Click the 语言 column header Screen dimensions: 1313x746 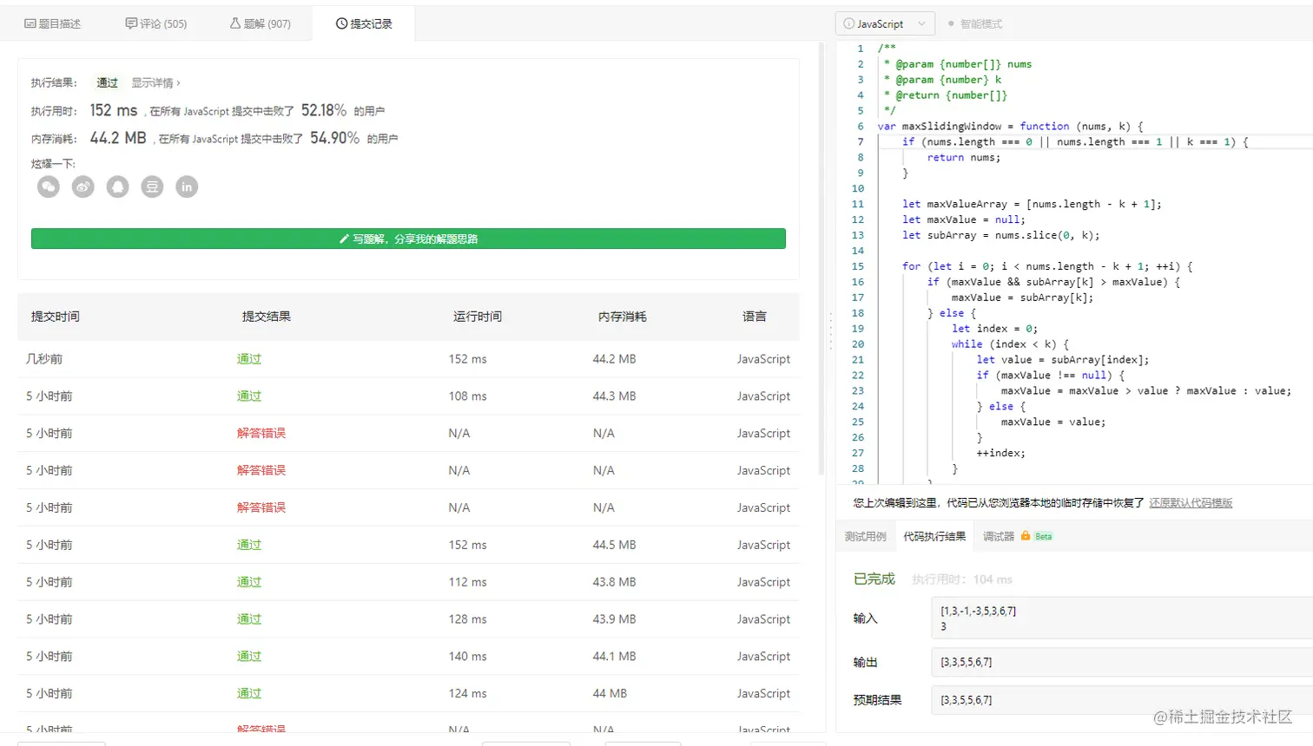[x=755, y=317]
